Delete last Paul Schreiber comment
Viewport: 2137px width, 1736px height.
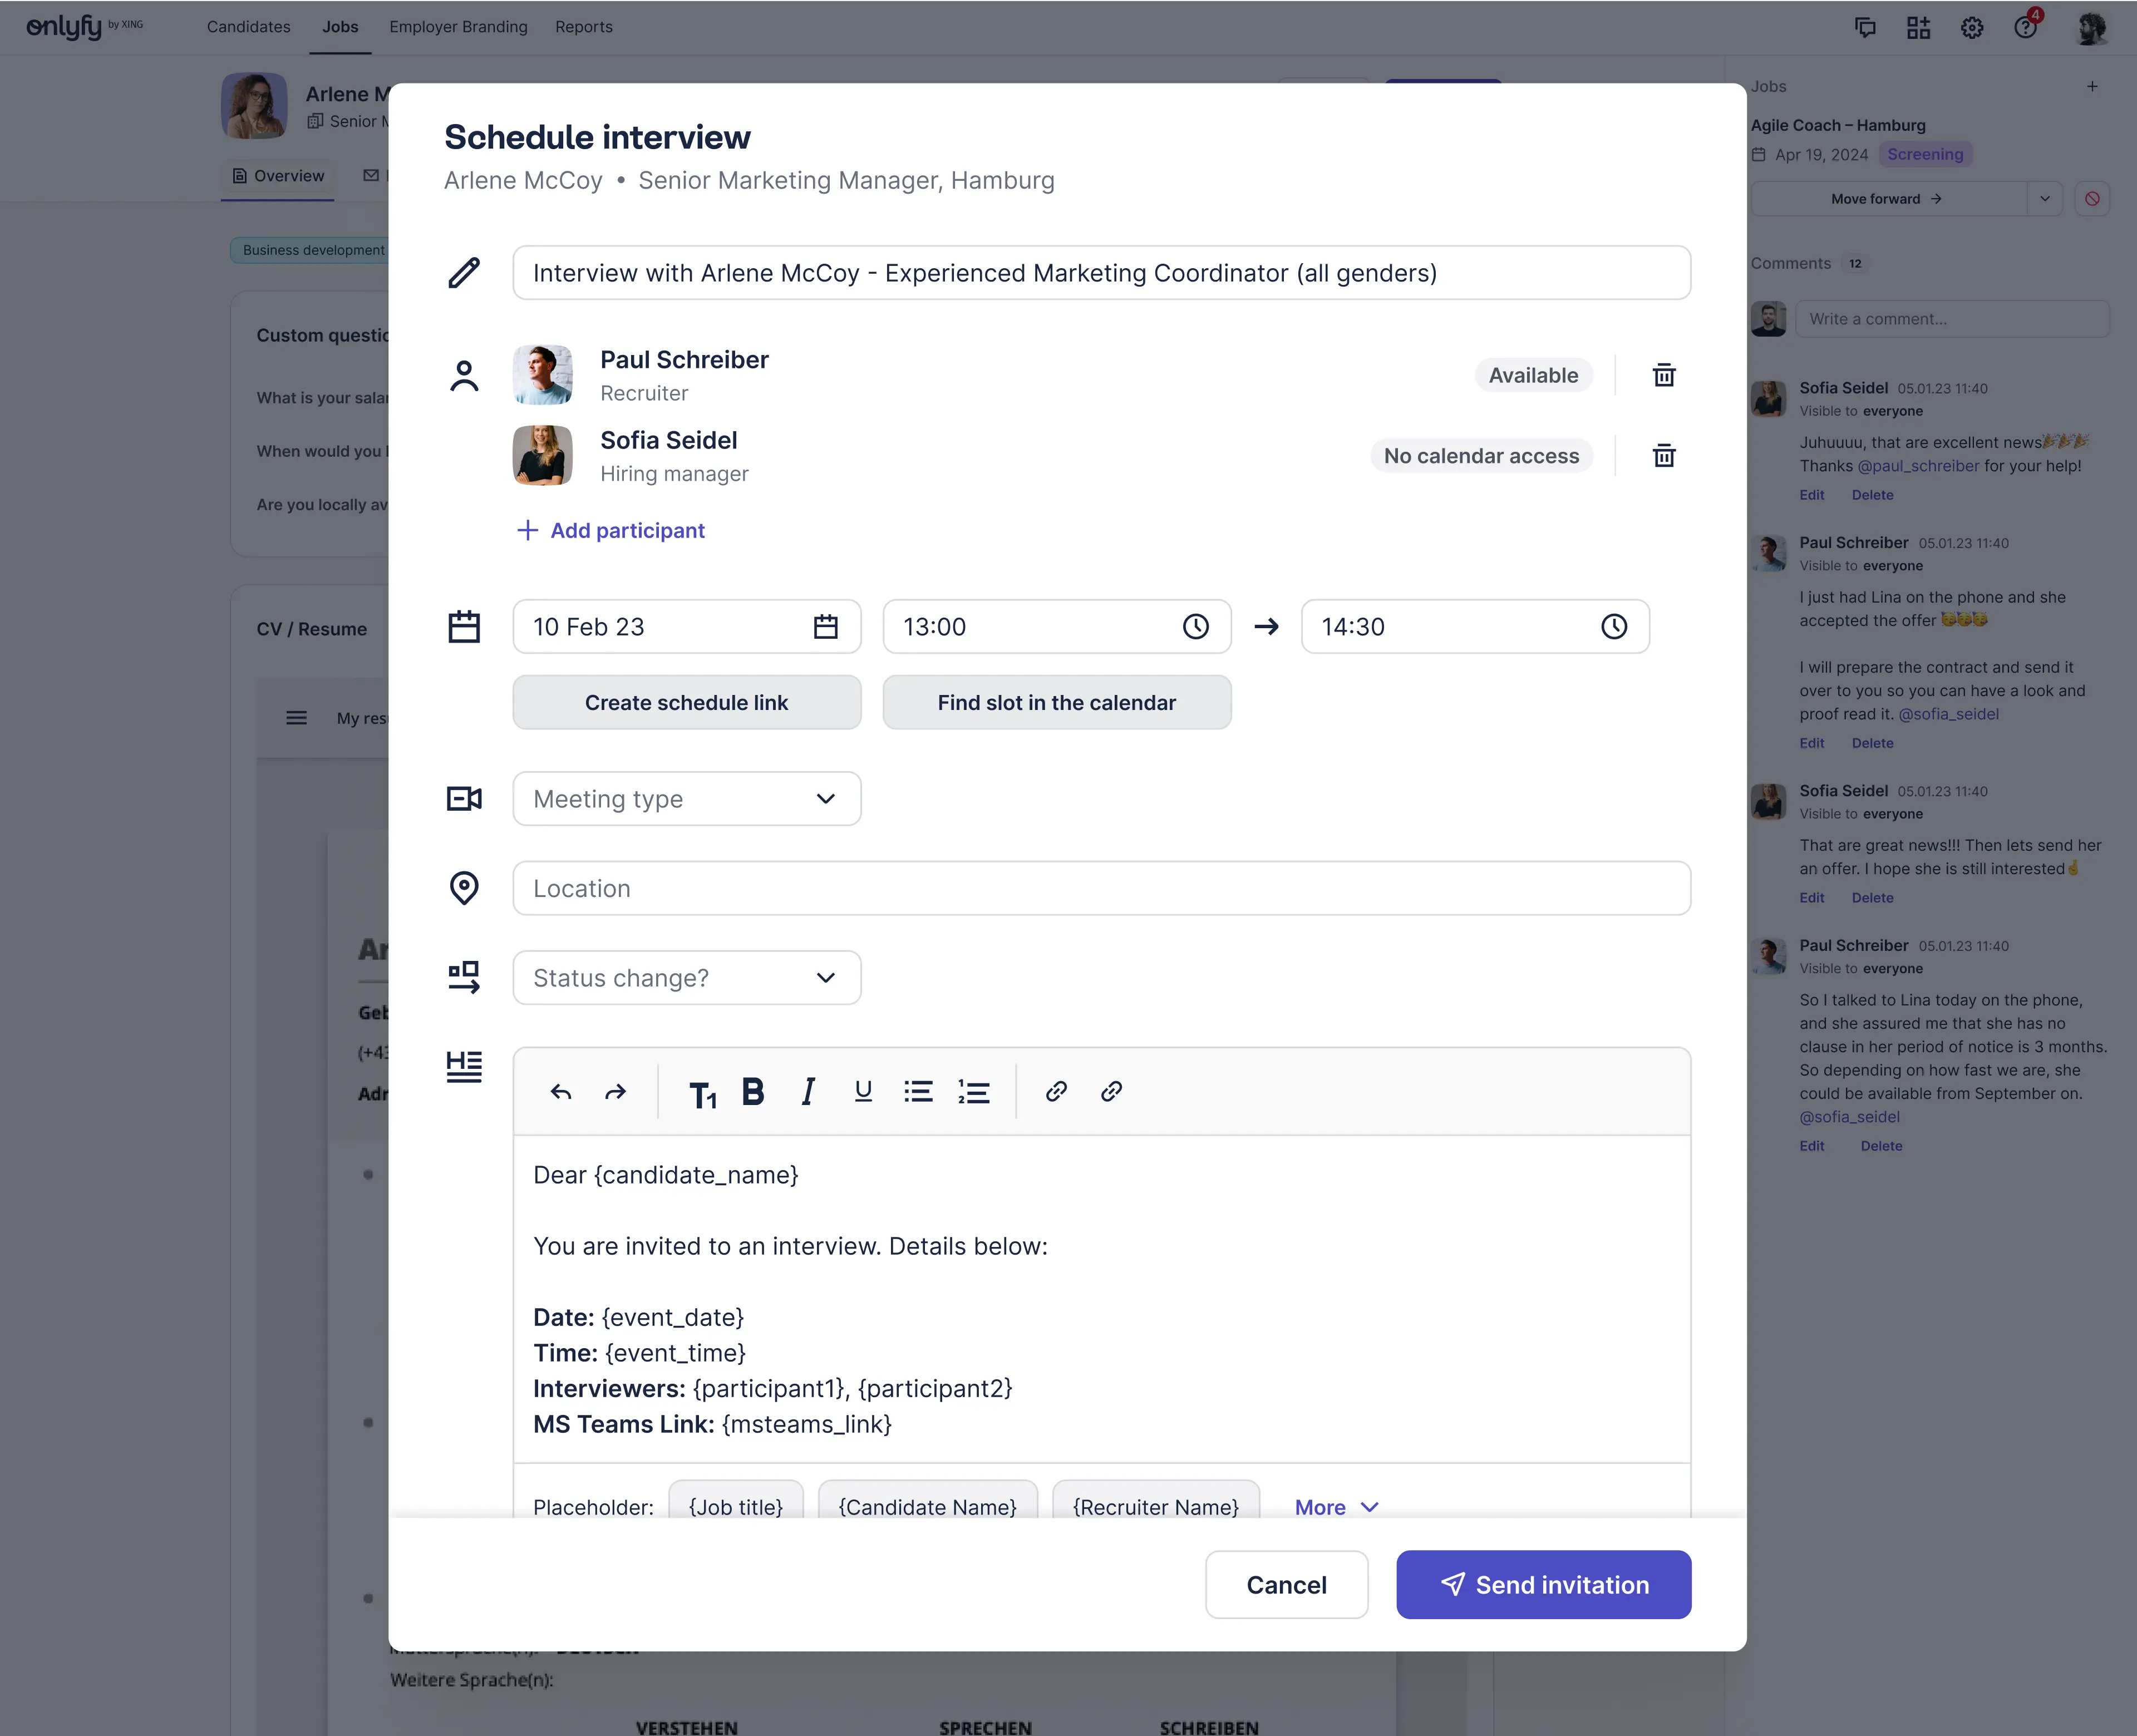tap(1881, 1146)
